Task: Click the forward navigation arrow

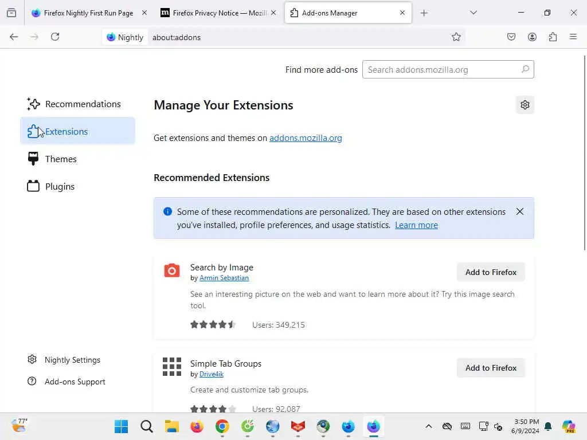Action: tap(34, 37)
